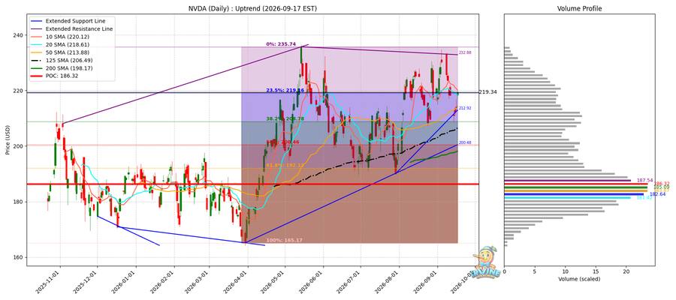Click price axis tick '180'

click(x=19, y=202)
